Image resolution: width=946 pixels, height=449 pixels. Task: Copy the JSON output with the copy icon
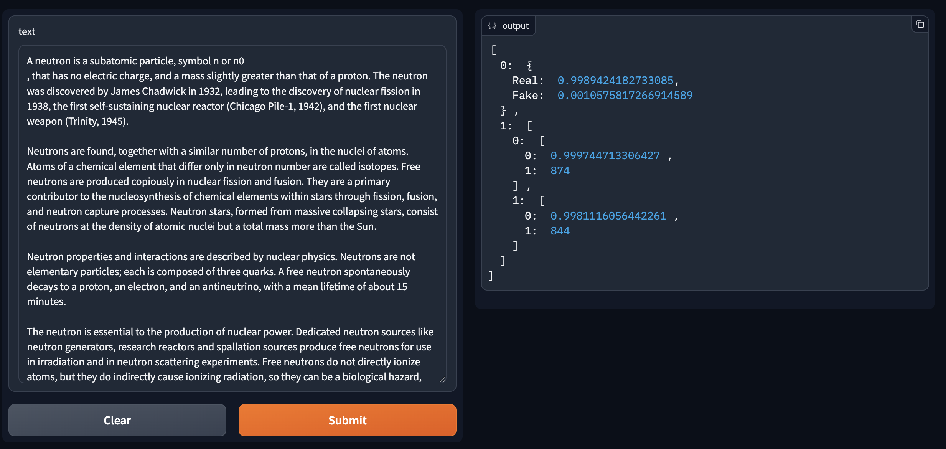point(920,25)
